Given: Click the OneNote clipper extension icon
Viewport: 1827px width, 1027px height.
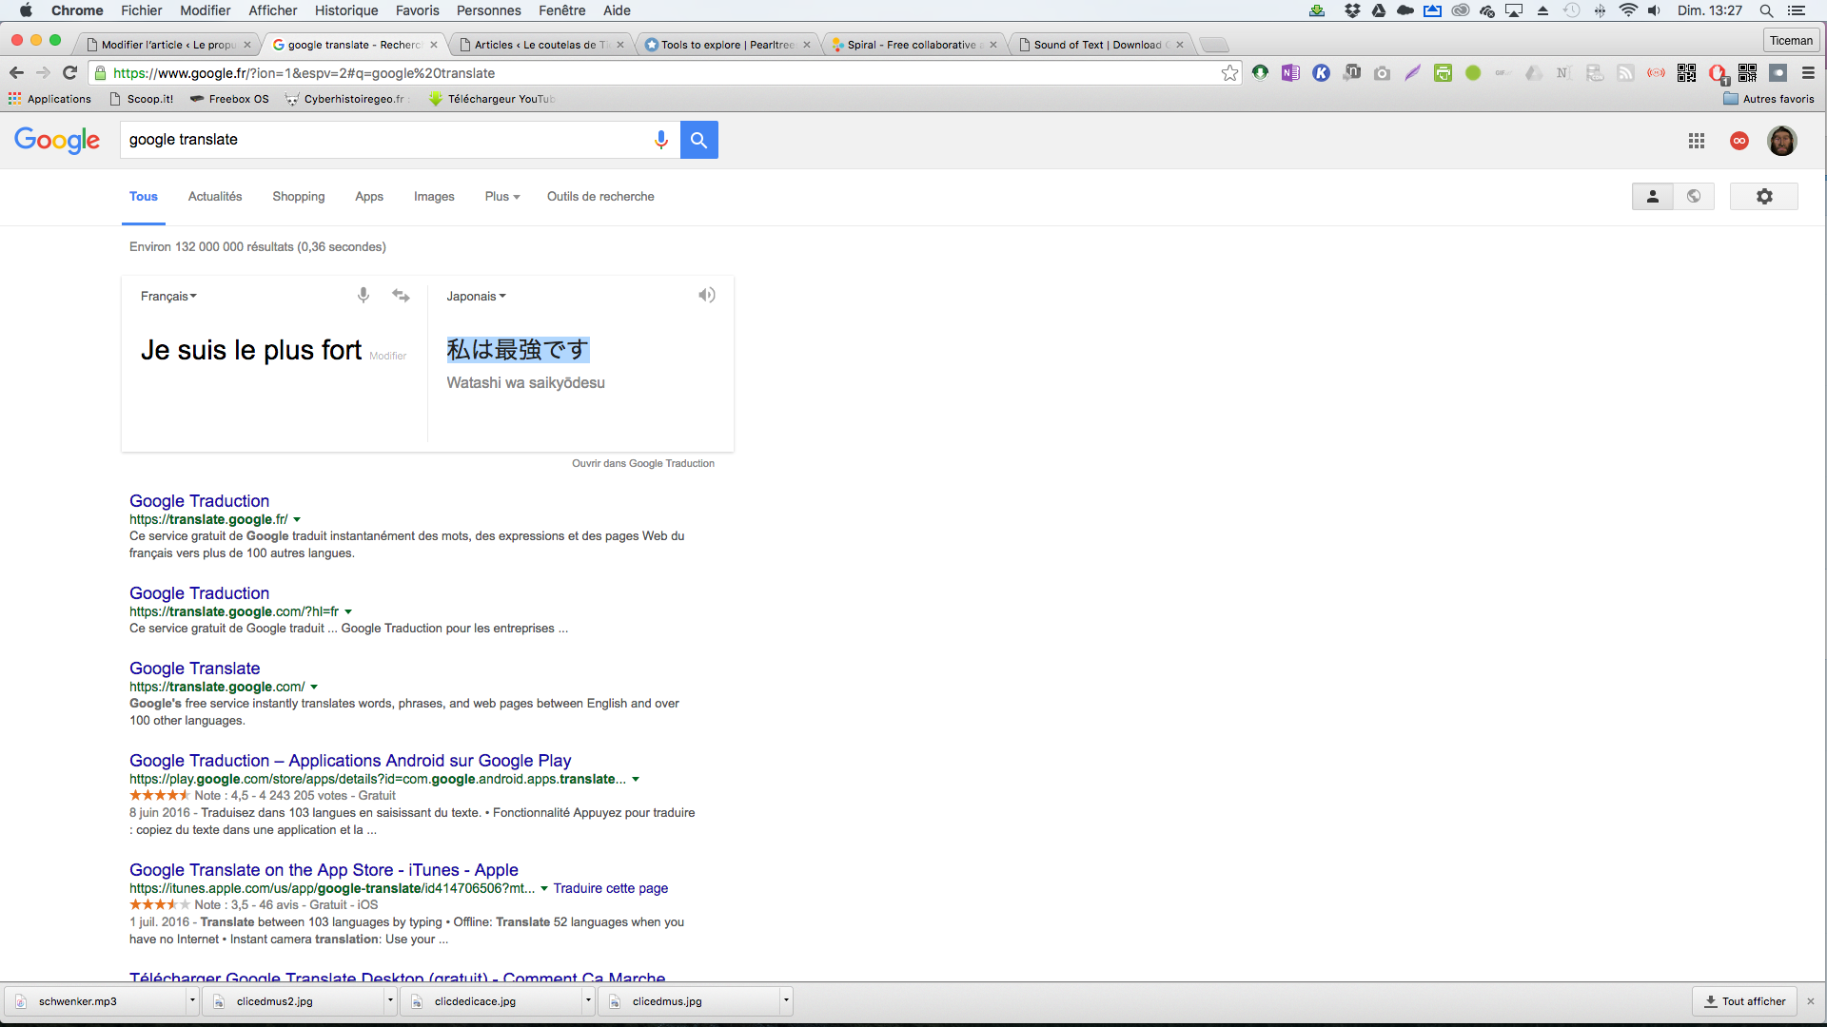Looking at the screenshot, I should [1290, 73].
